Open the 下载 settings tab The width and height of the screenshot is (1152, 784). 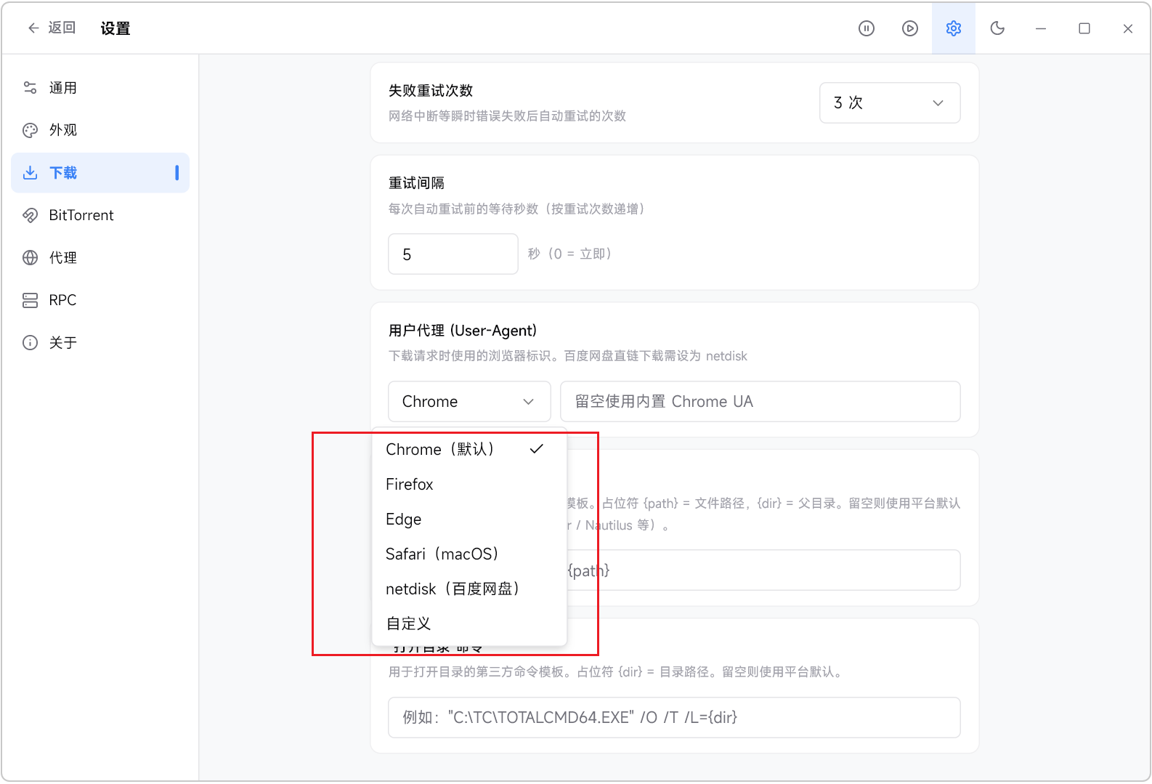[100, 173]
